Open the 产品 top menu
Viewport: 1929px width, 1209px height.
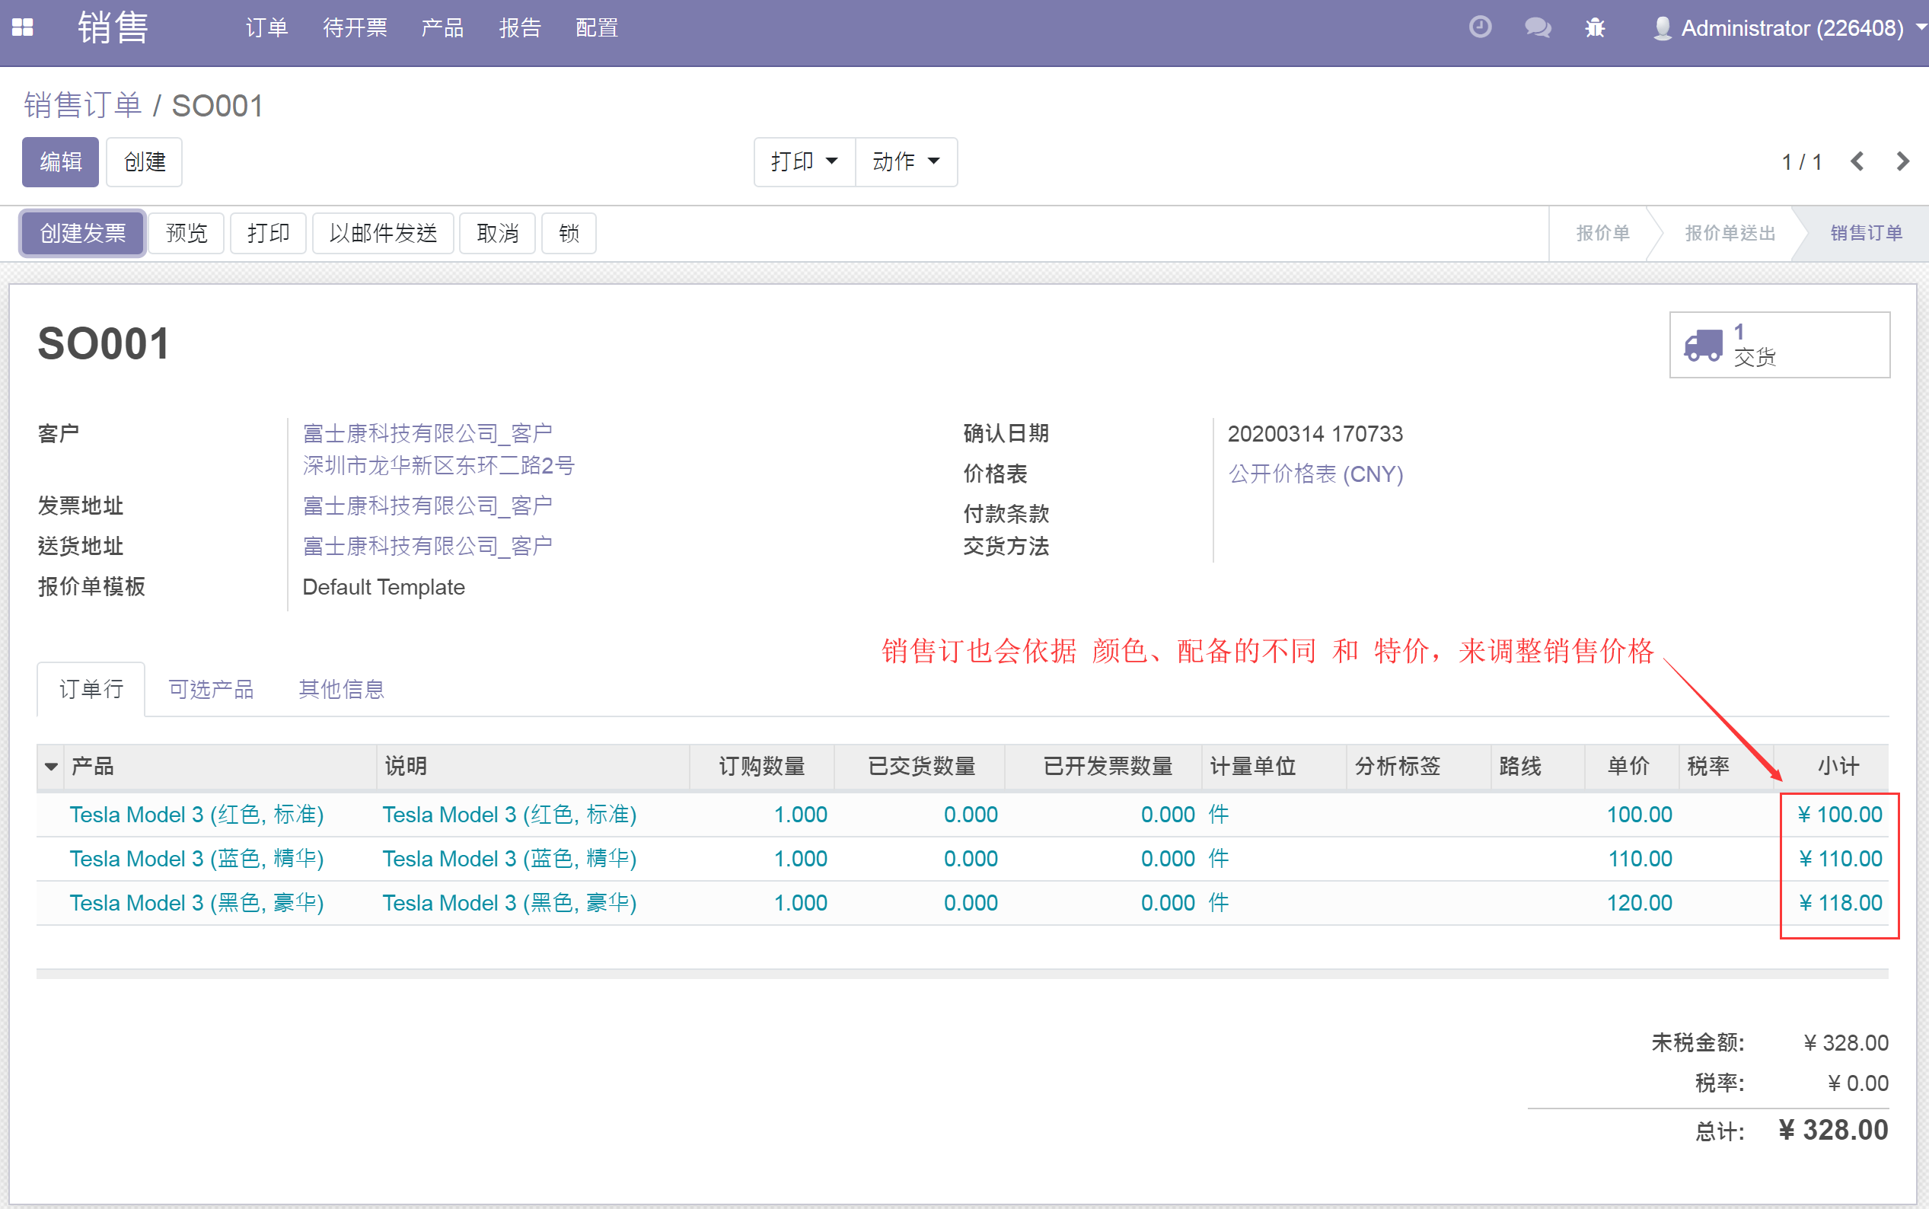[442, 28]
